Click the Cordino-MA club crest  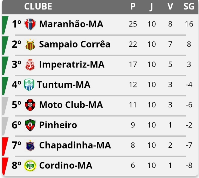click(x=30, y=165)
